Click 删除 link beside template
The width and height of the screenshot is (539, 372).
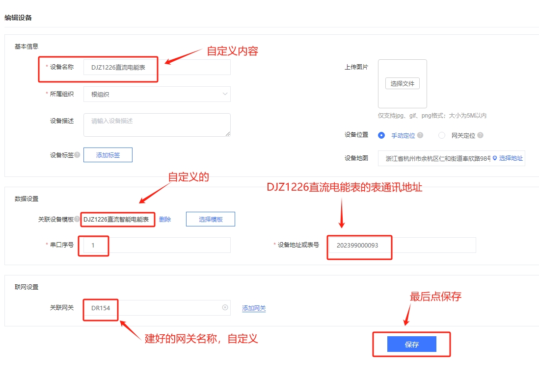[x=165, y=219]
